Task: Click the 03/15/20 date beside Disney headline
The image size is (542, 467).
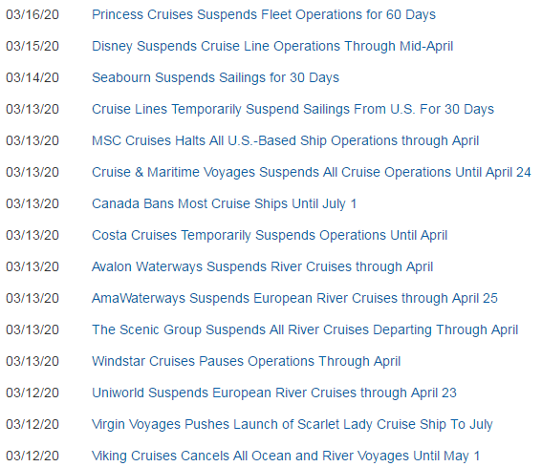Action: [33, 46]
